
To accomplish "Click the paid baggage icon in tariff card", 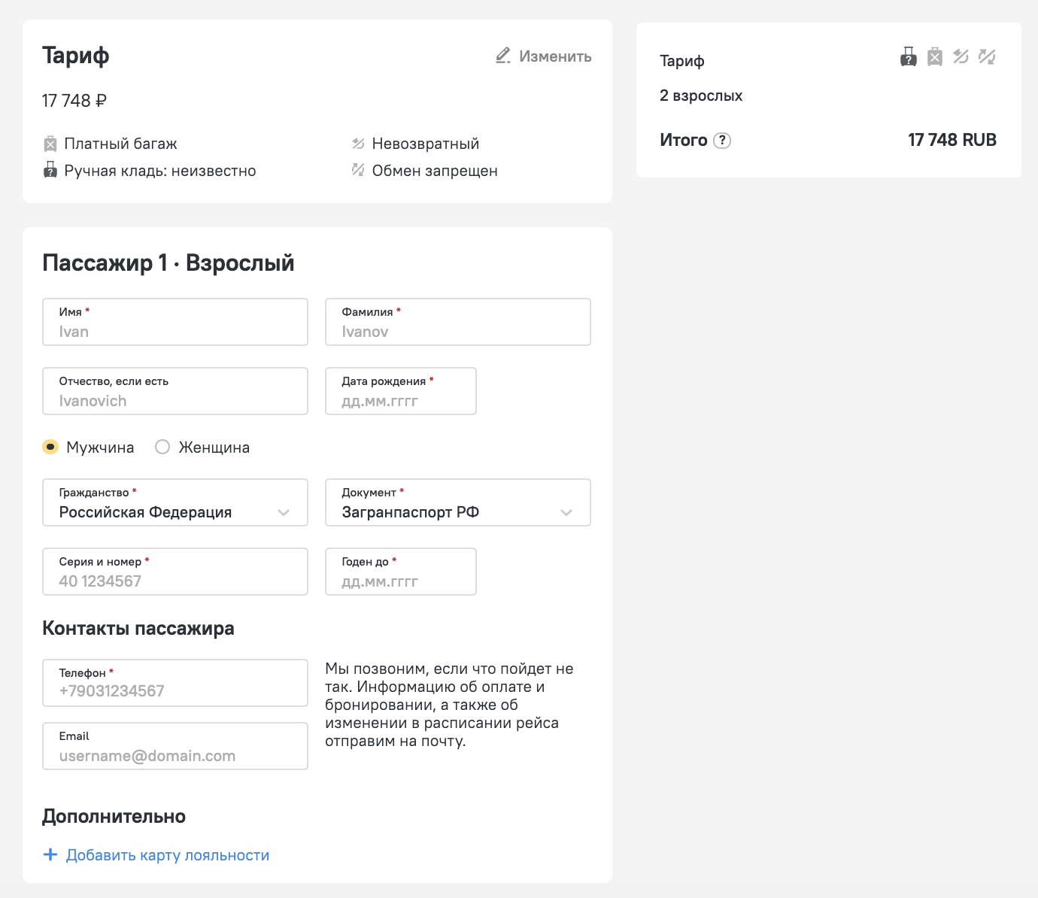I will tap(50, 144).
